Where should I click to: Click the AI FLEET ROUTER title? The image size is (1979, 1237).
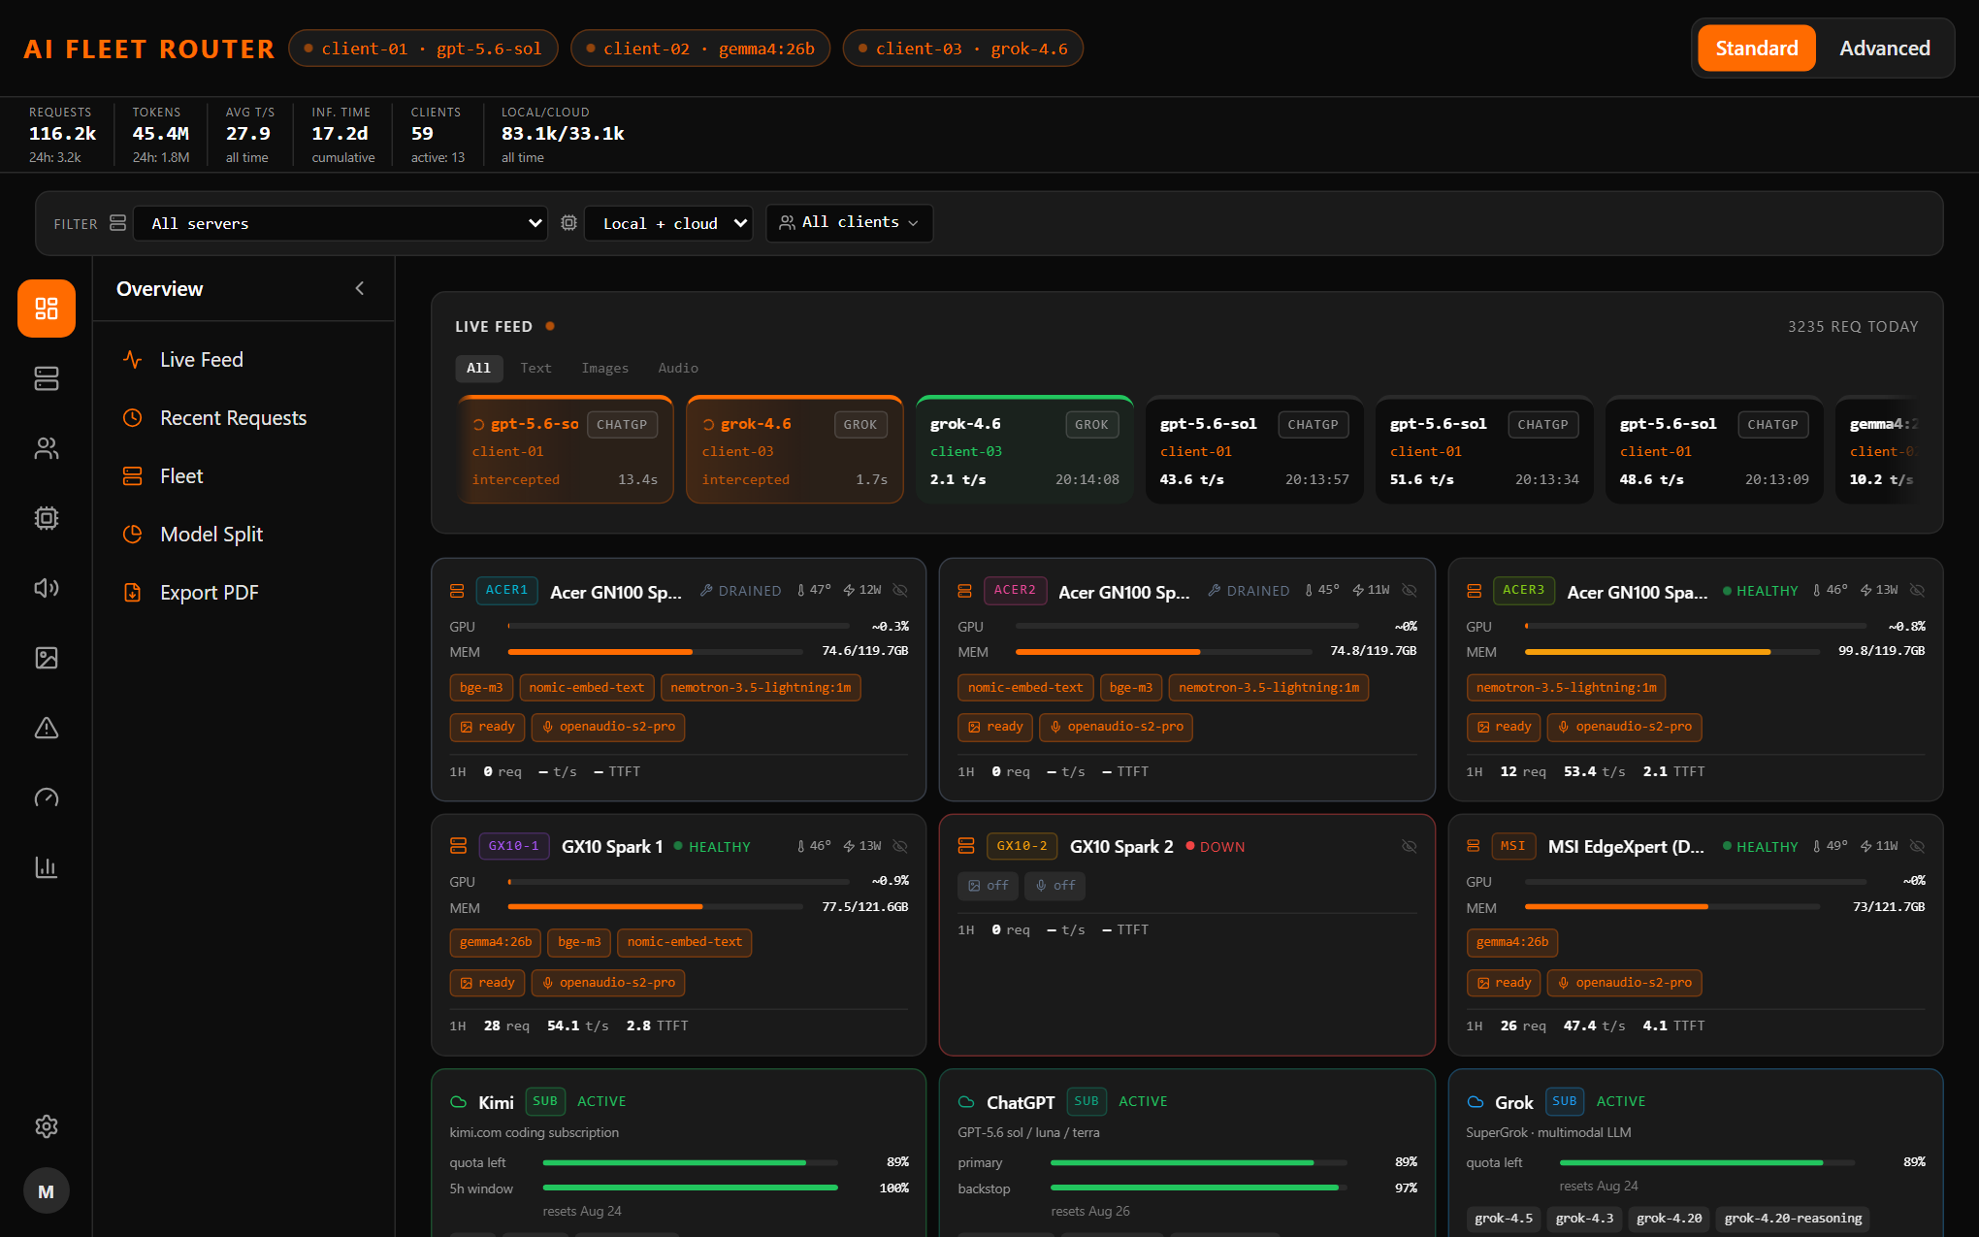pos(149,49)
